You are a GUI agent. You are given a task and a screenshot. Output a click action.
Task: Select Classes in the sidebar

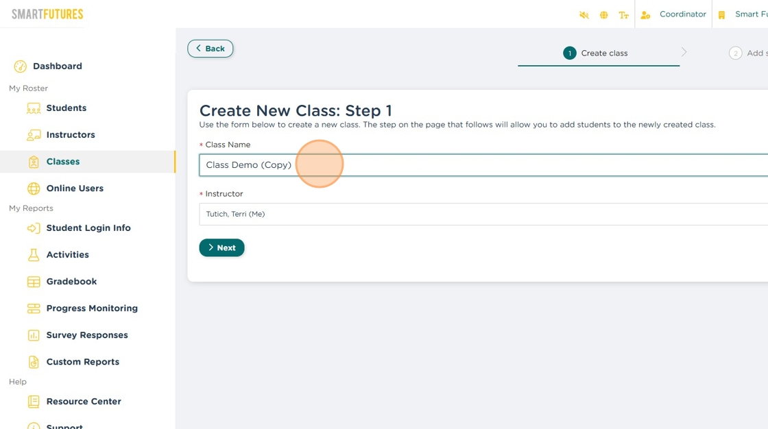(x=62, y=162)
